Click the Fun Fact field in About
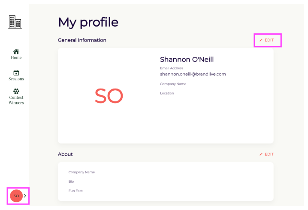This screenshot has width=308, height=210. coord(75,191)
